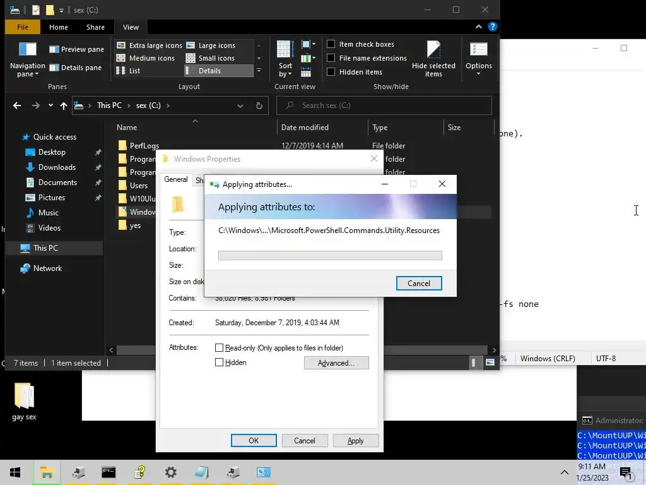This screenshot has width=646, height=485.
Task: Select Details layout
Action: point(218,71)
